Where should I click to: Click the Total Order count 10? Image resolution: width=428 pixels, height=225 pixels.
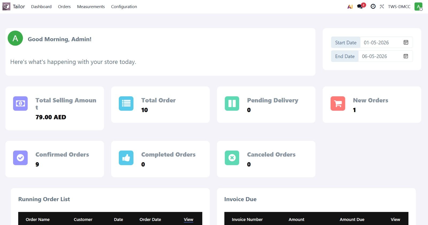pos(144,110)
